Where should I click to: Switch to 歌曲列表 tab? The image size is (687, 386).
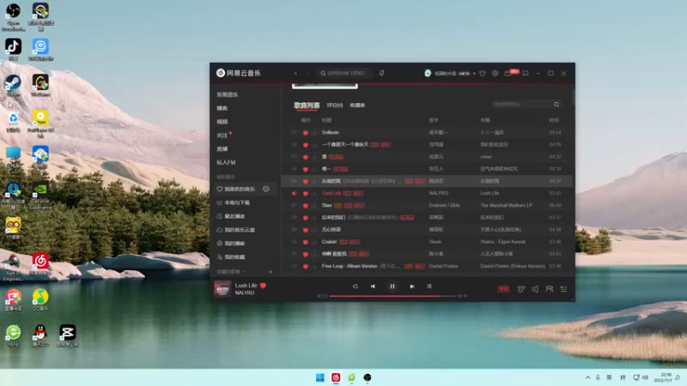coord(307,105)
